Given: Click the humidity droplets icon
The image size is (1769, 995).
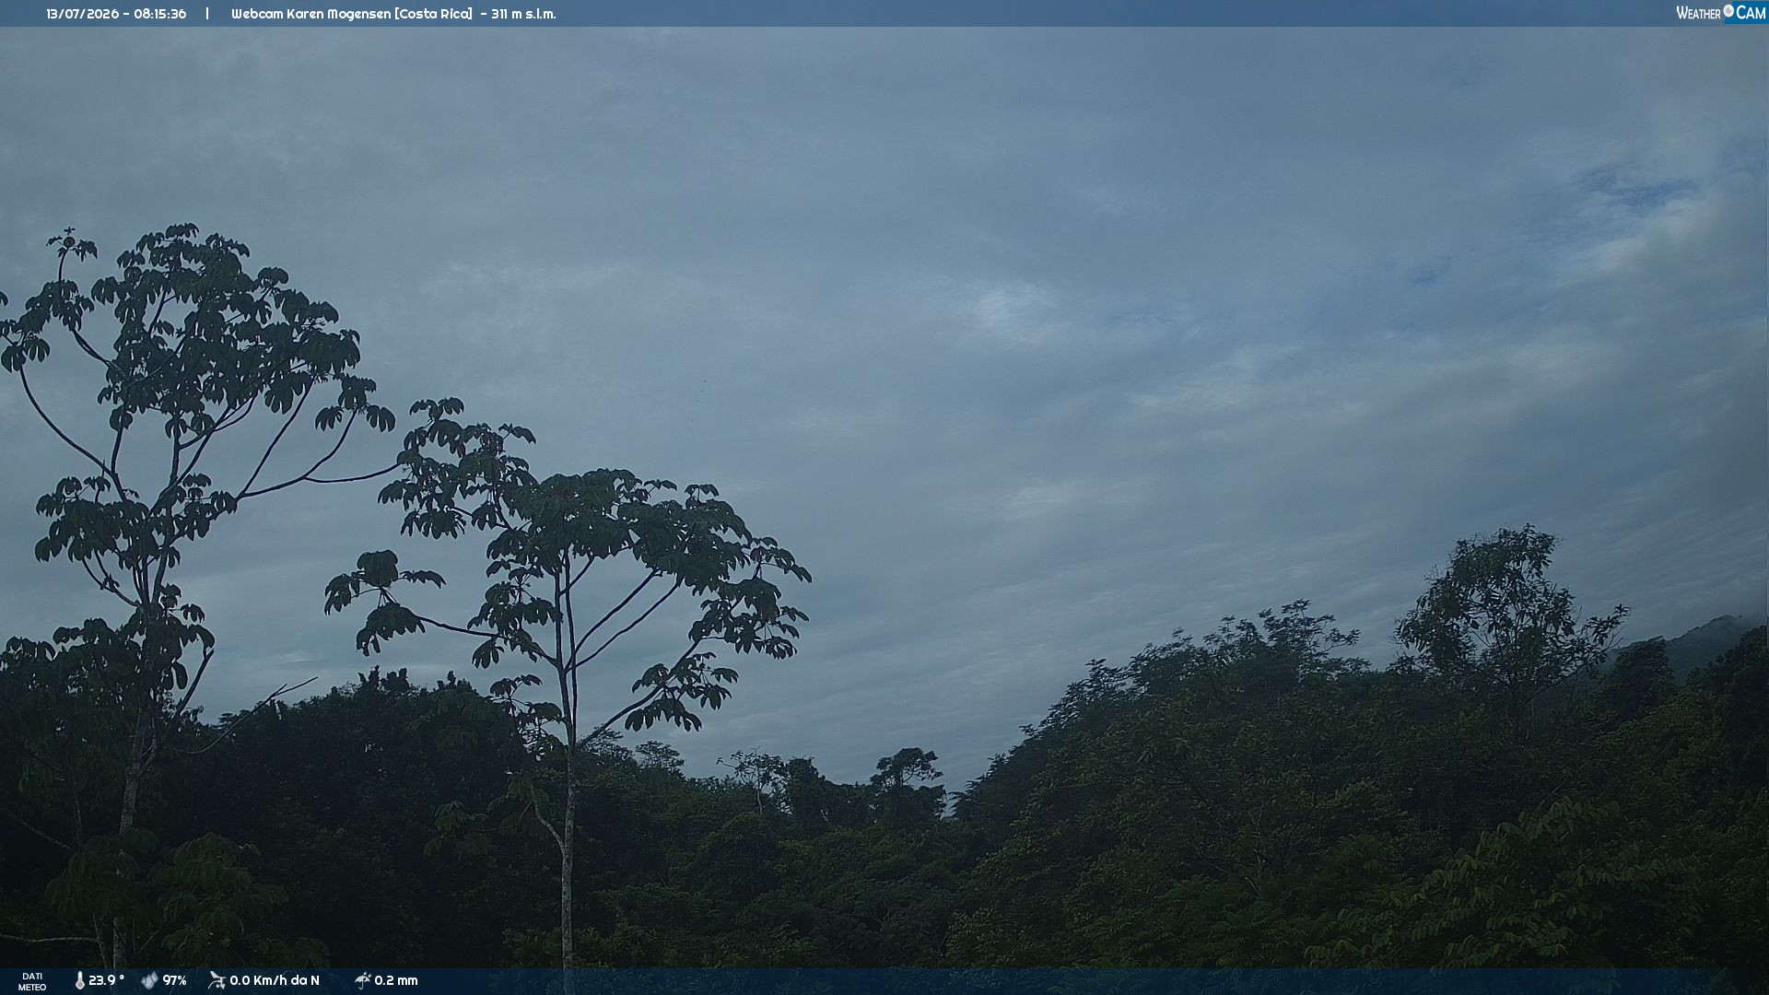Looking at the screenshot, I should click(149, 981).
